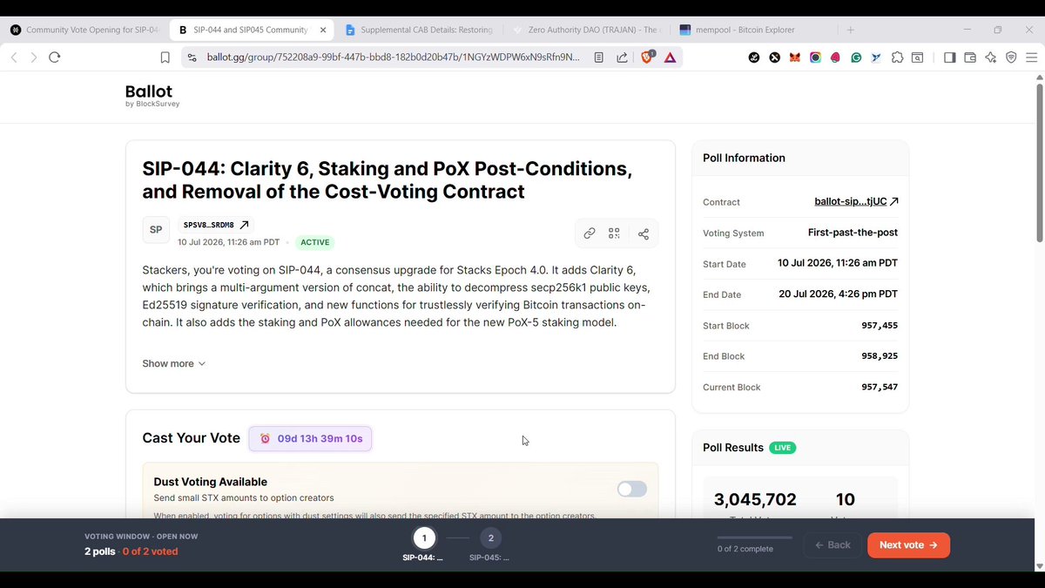
Task: Open the Brave Shields icon
Action: click(647, 57)
